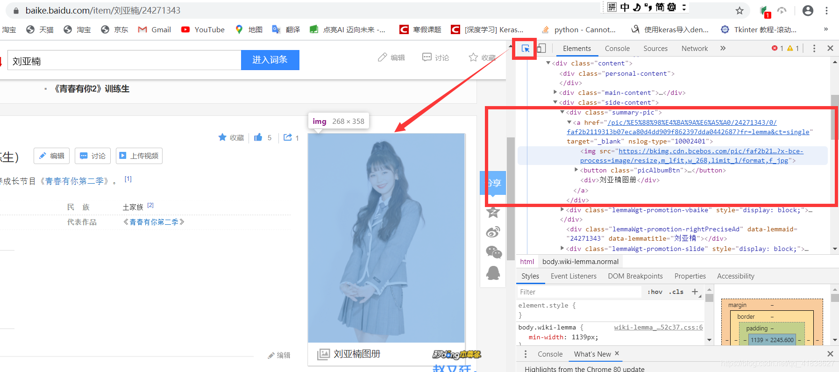Click the 上传视频 button

(139, 156)
